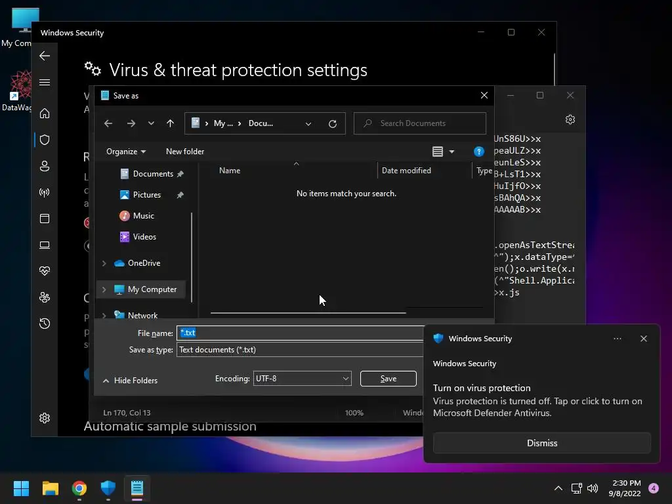Collapse folders with Hide Folders
Image resolution: width=672 pixels, height=504 pixels.
[131, 381]
